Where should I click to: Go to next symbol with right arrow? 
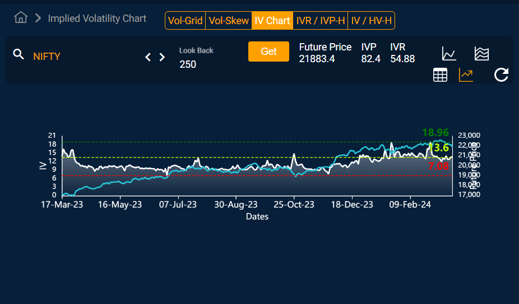[162, 57]
